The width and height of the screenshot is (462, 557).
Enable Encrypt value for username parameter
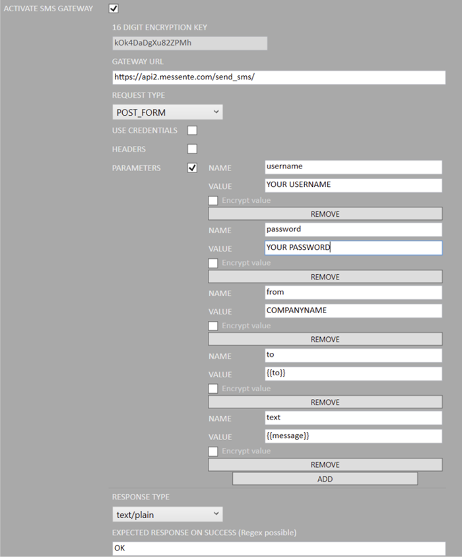coord(213,200)
